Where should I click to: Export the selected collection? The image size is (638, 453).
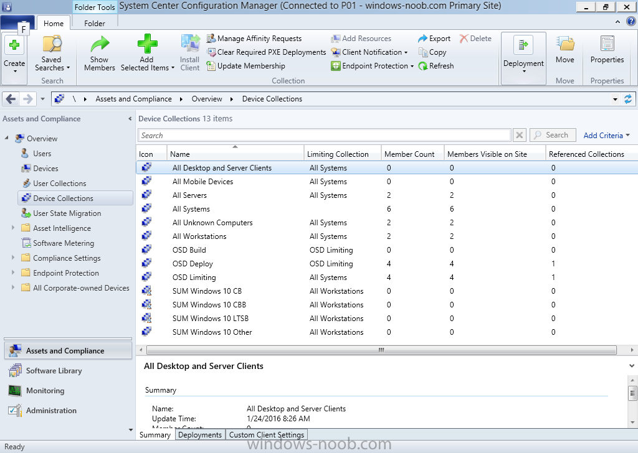click(x=434, y=39)
